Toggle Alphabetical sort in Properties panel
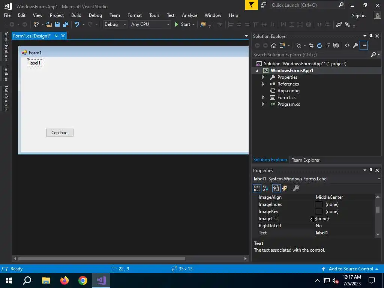 point(265,188)
